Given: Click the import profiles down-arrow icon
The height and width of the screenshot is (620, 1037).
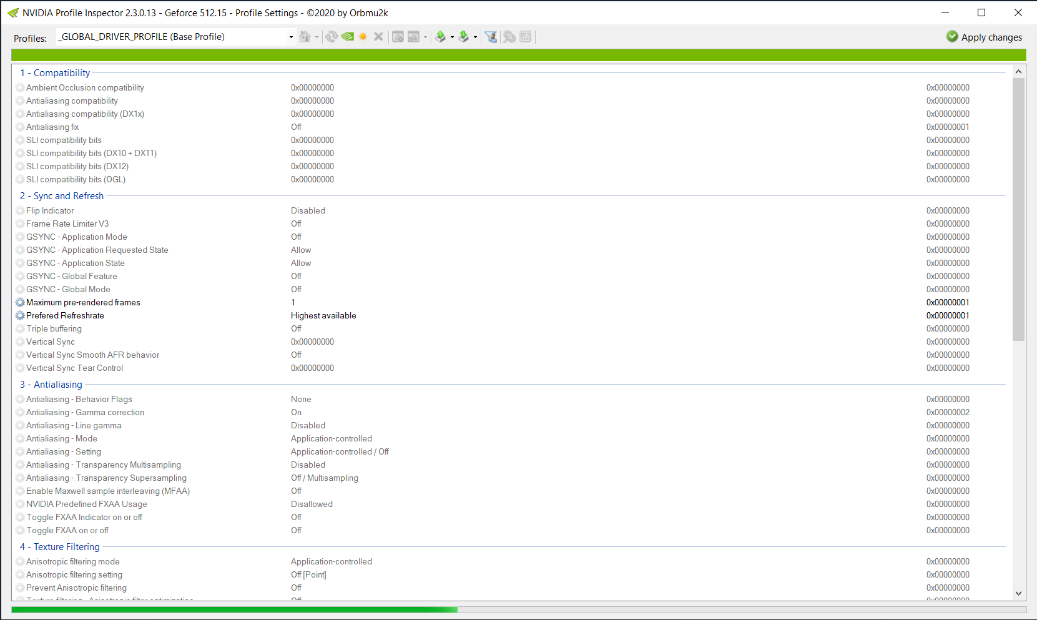Looking at the screenshot, I should (464, 37).
